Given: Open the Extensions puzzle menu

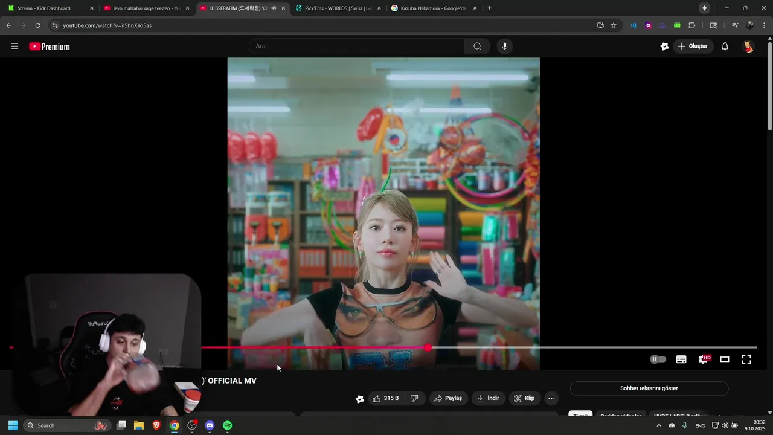Looking at the screenshot, I should [x=692, y=25].
